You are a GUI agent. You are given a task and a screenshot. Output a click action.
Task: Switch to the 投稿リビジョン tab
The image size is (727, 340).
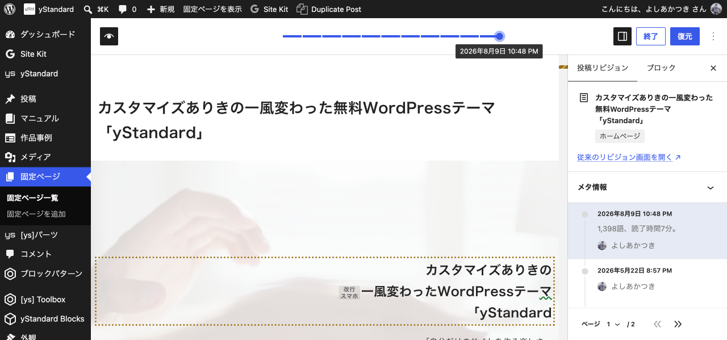(603, 68)
